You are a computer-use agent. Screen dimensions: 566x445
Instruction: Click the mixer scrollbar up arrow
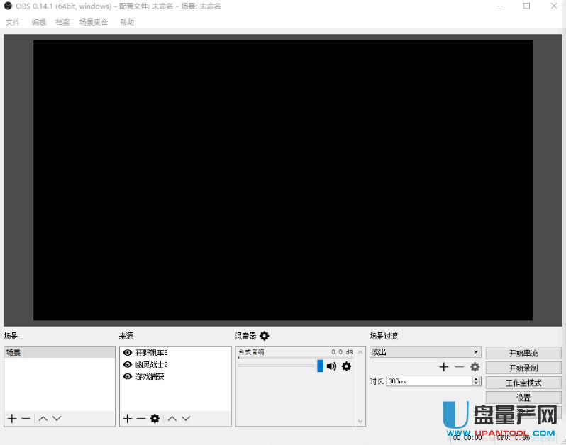tap(360, 351)
